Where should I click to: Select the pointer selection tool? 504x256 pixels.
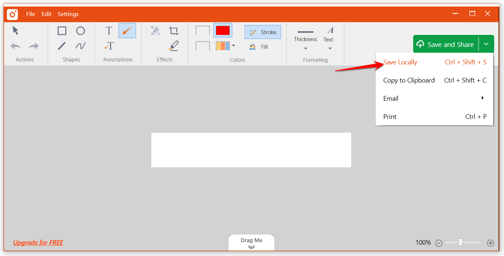pyautogui.click(x=15, y=31)
